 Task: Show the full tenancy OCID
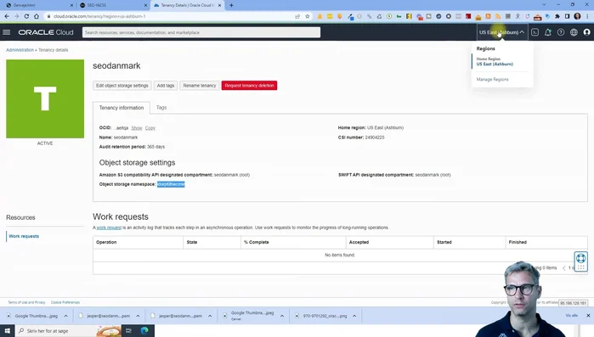[136, 128]
